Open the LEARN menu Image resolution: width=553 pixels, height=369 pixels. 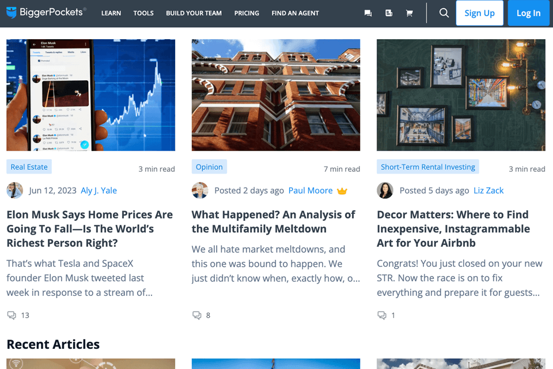111,13
